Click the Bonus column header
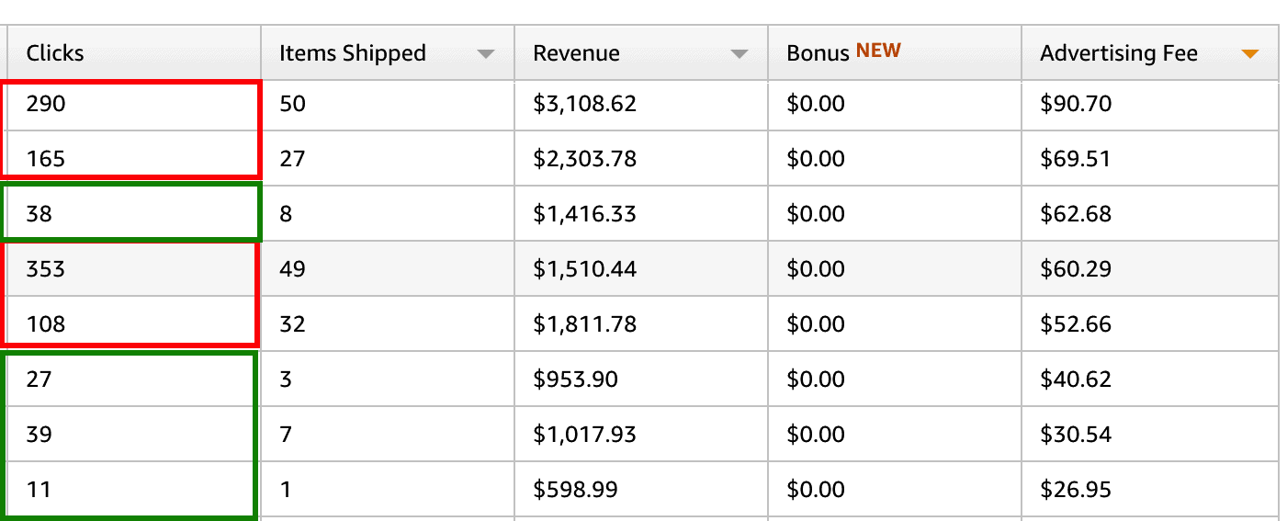The height and width of the screenshot is (521, 1287). pyautogui.click(x=818, y=53)
